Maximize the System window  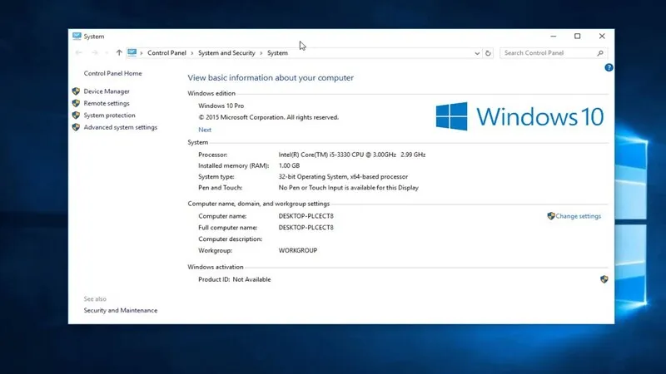[x=577, y=36]
